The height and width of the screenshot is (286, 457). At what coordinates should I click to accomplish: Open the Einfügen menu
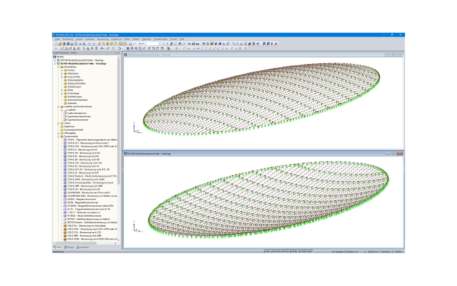tap(90, 39)
